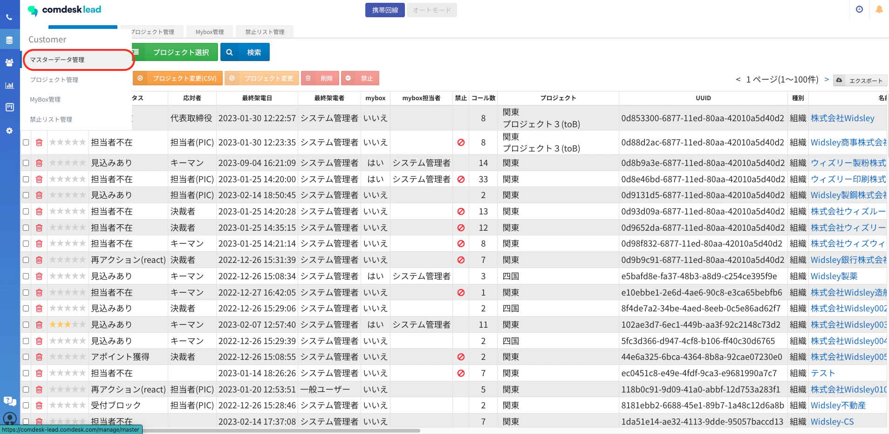The width and height of the screenshot is (889, 434).
Task: Open the gear settings sidebar icon
Action: click(x=9, y=131)
